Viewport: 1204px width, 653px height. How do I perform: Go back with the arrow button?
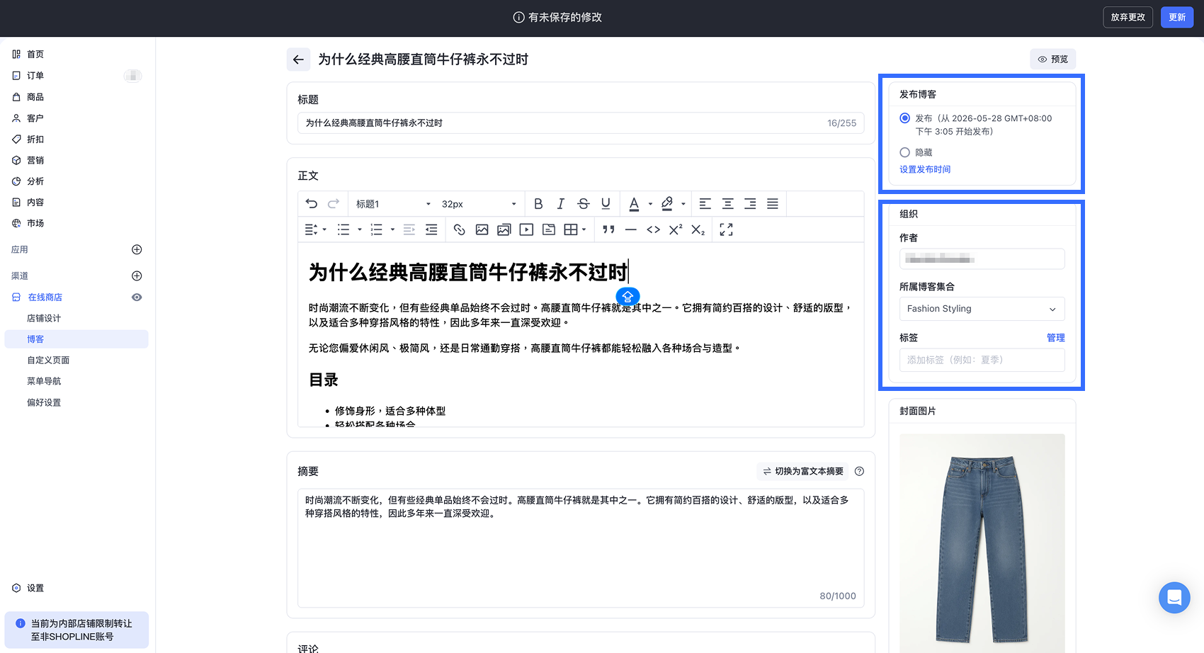pos(298,59)
